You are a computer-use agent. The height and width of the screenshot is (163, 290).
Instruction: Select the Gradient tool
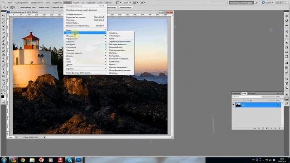pos(3,55)
